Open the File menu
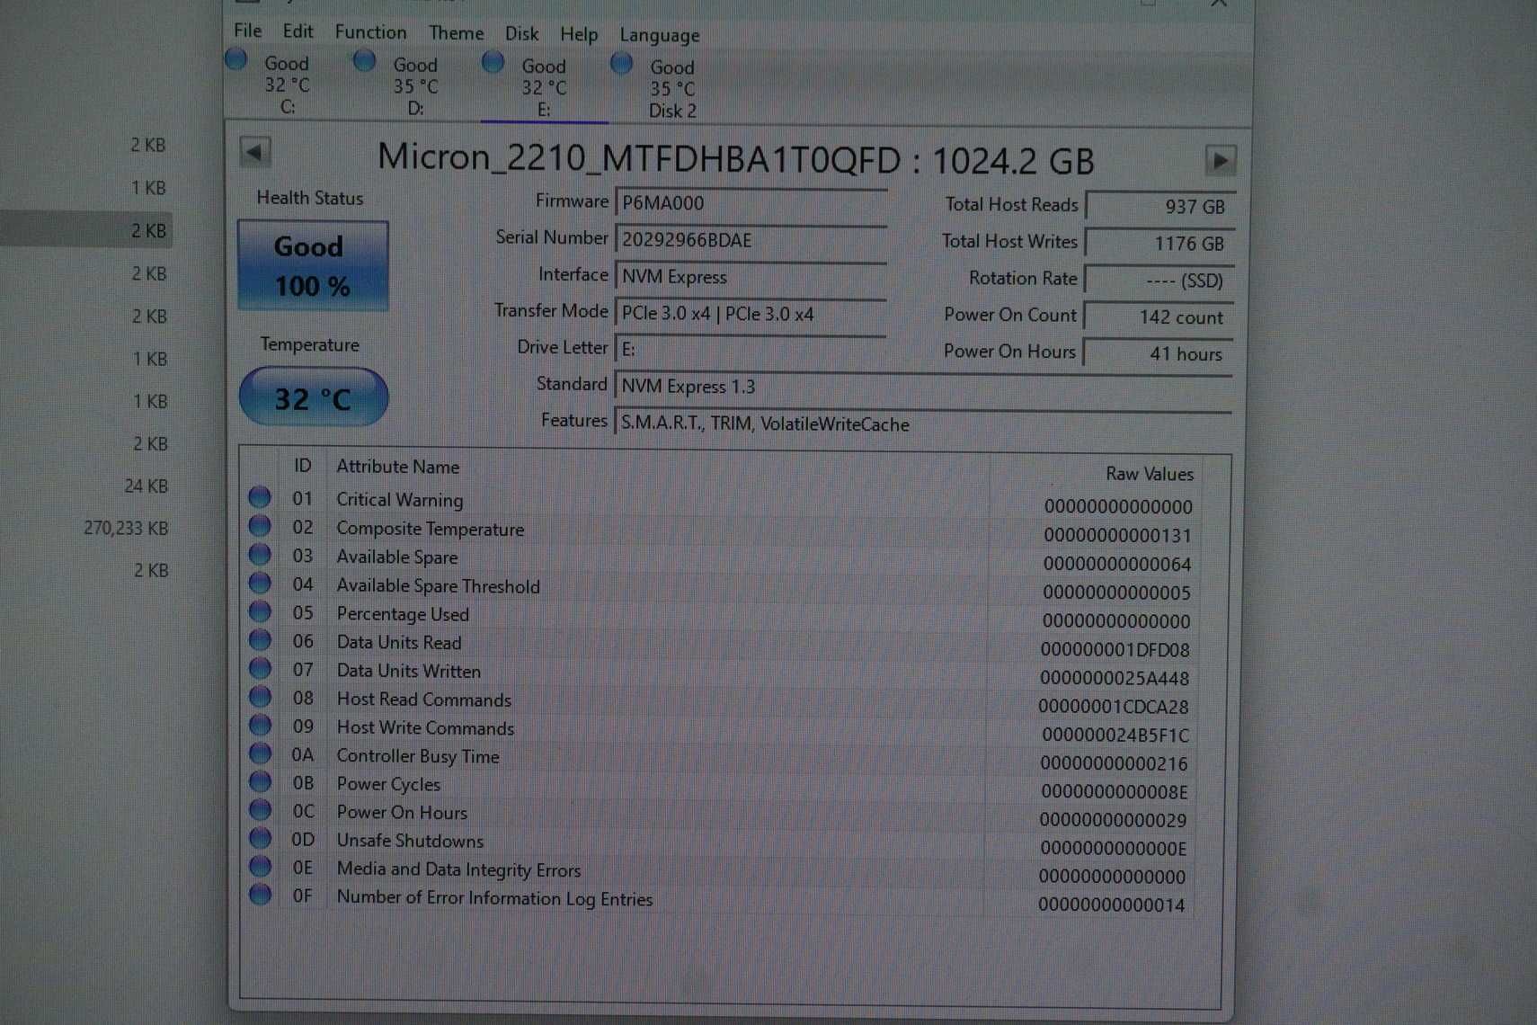The width and height of the screenshot is (1537, 1025). [x=247, y=31]
